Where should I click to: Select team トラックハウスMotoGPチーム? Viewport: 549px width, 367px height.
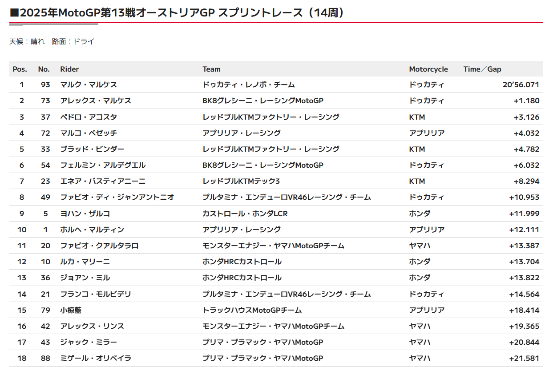point(252,310)
